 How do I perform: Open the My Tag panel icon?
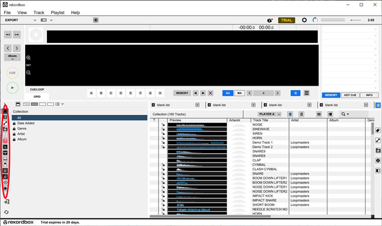coord(378,130)
